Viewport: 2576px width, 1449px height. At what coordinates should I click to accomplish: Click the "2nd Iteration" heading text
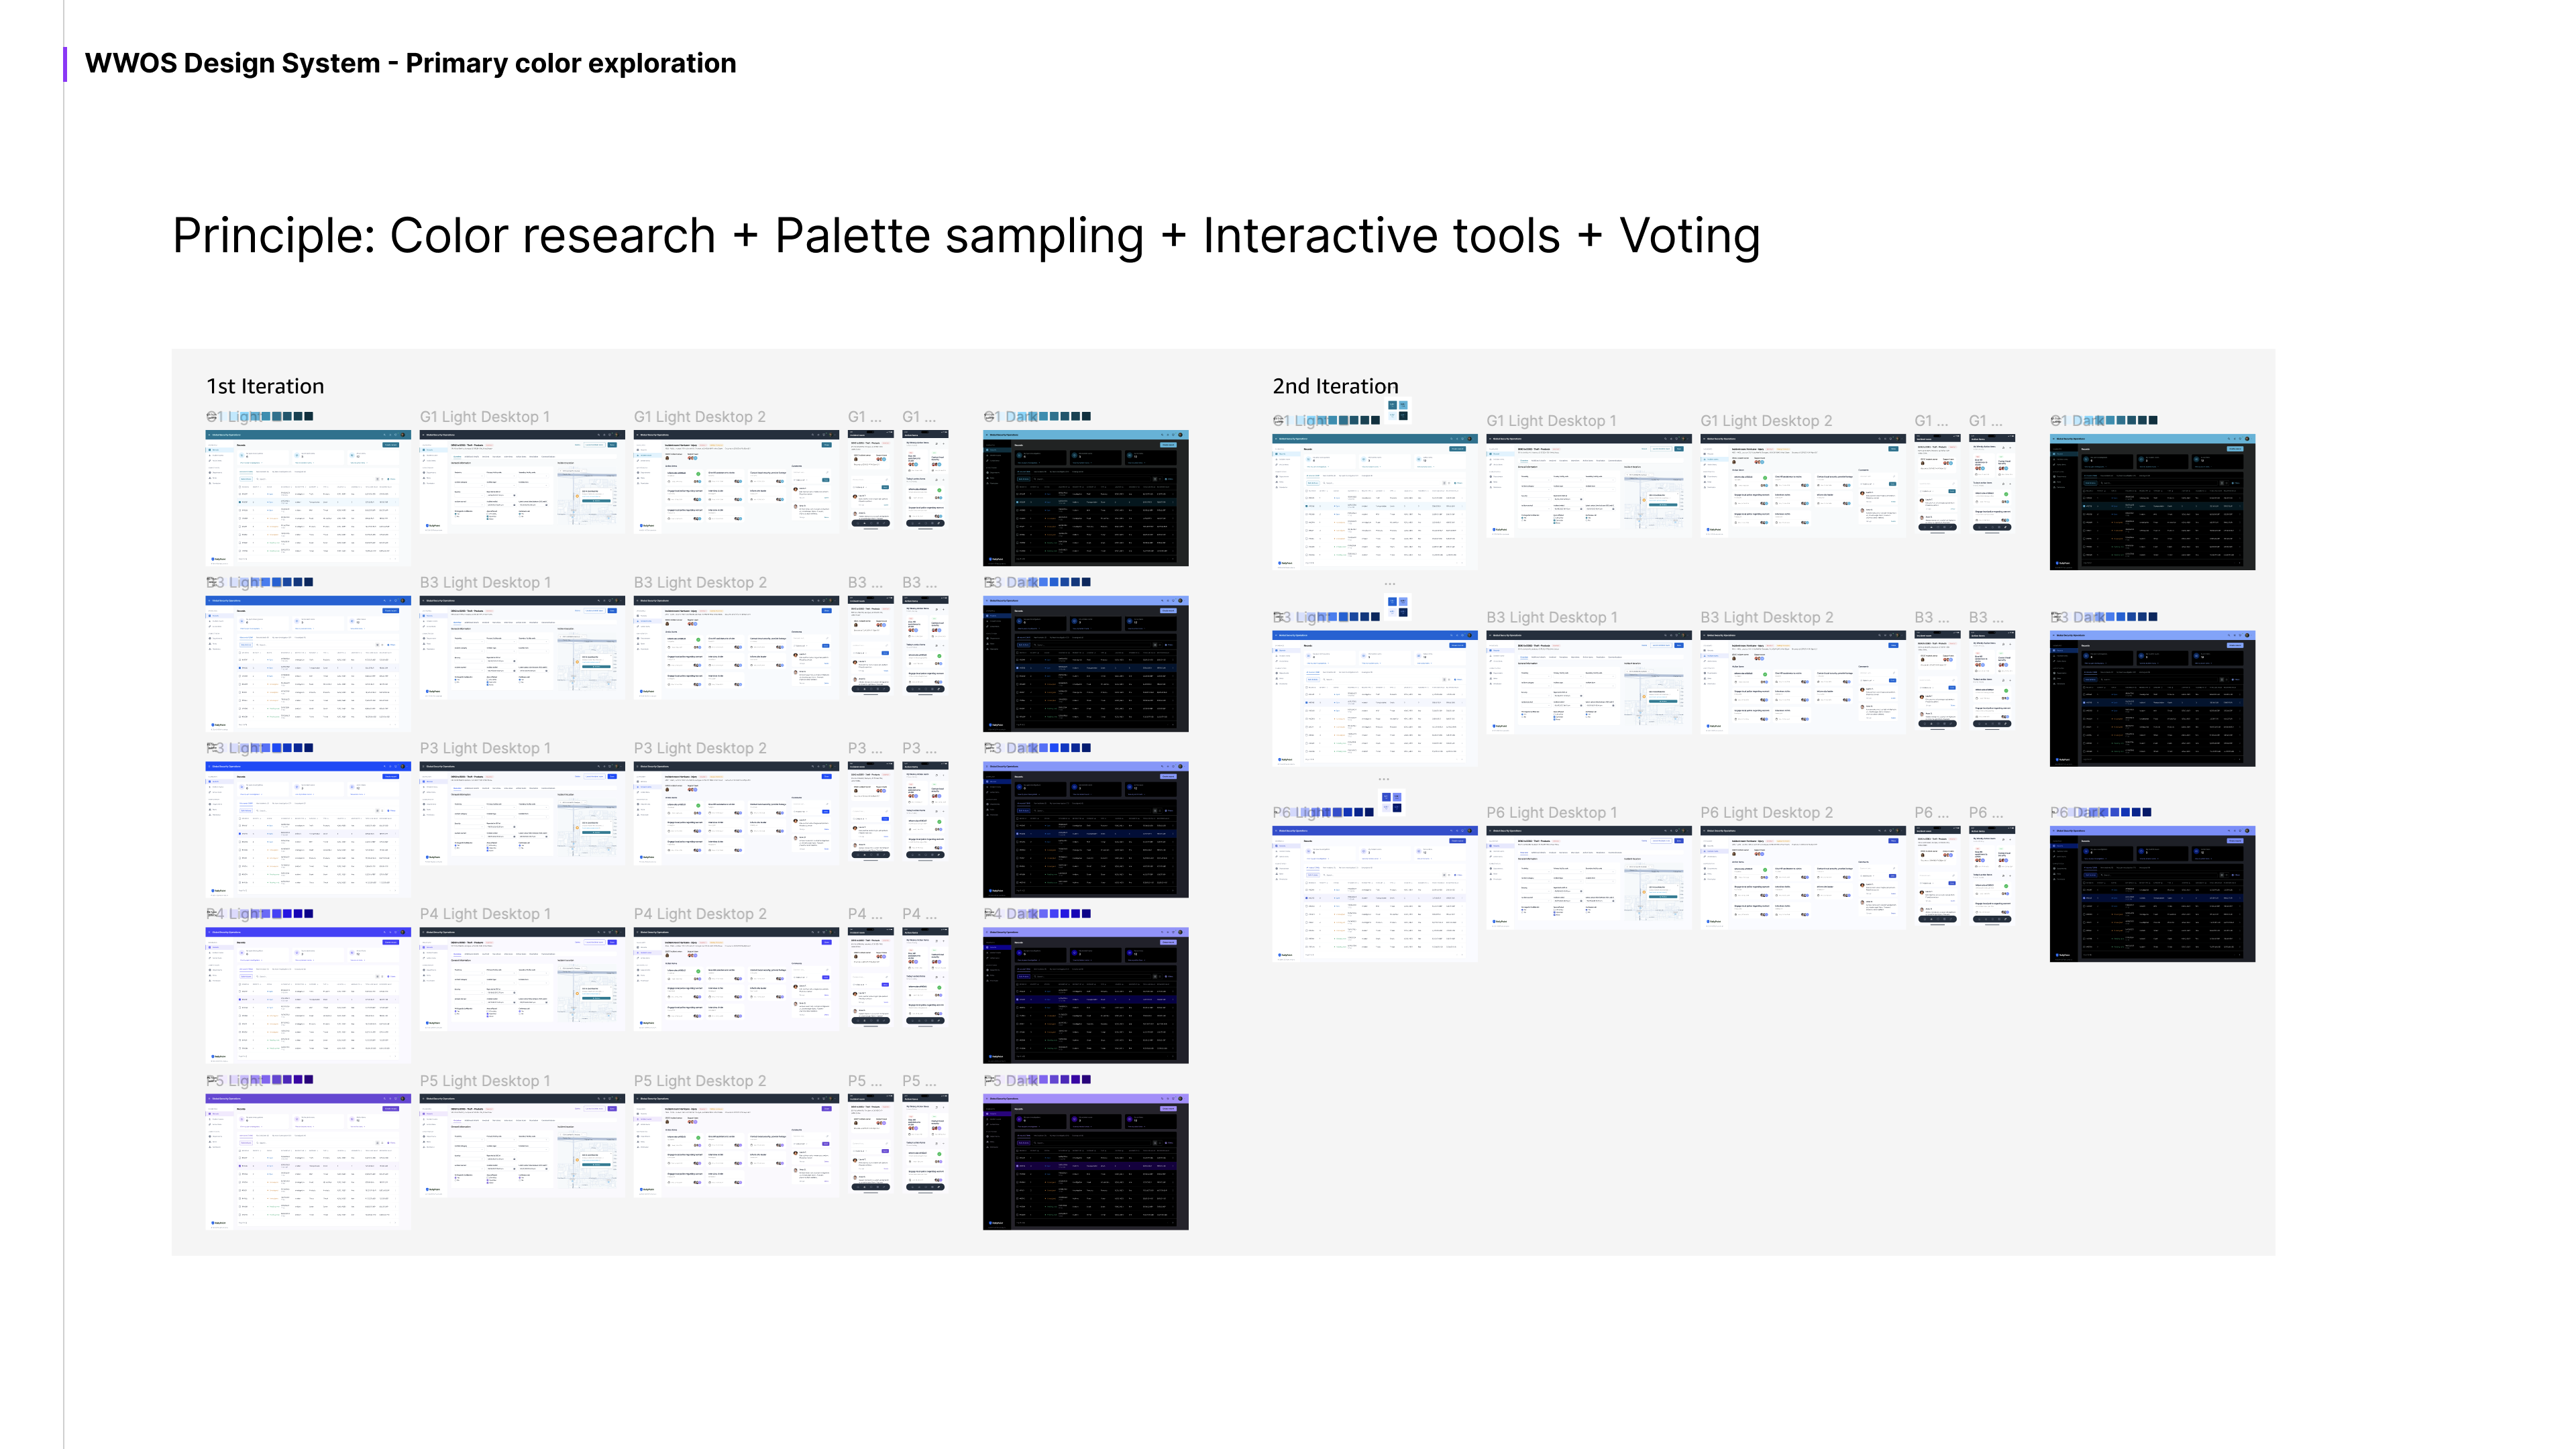point(1335,386)
